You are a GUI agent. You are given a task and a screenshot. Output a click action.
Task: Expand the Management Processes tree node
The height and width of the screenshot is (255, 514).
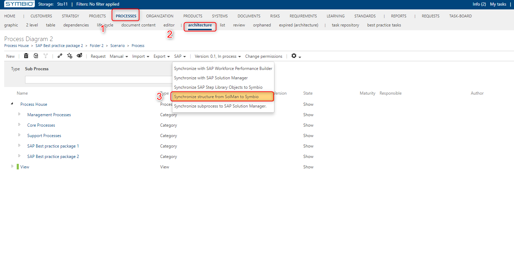[20, 114]
